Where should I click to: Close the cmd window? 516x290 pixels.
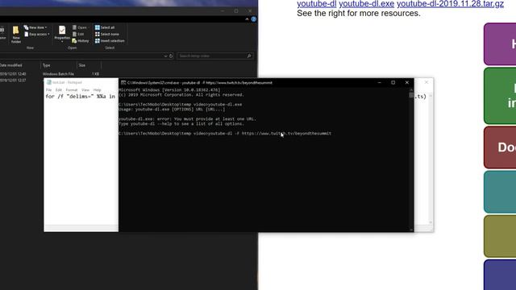[x=407, y=82]
